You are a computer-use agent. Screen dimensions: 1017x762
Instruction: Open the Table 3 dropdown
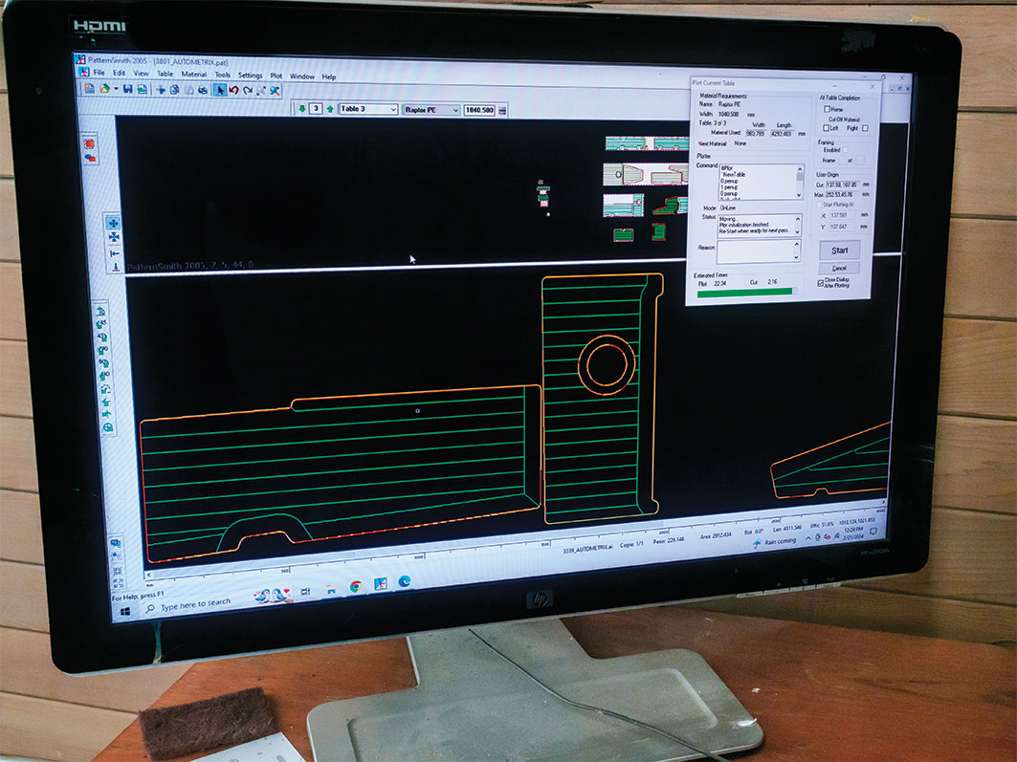pos(368,110)
